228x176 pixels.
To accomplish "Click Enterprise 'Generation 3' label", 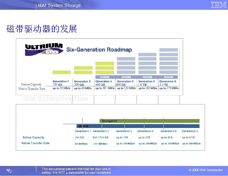I will coord(124,131).
